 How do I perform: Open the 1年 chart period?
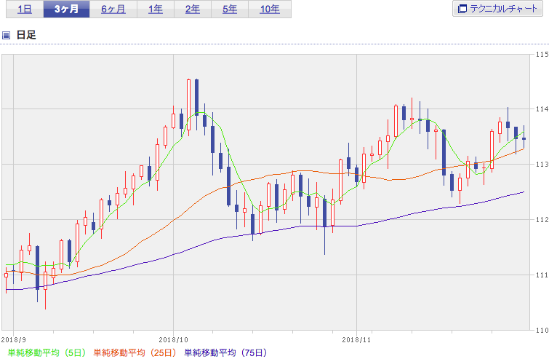(x=156, y=9)
